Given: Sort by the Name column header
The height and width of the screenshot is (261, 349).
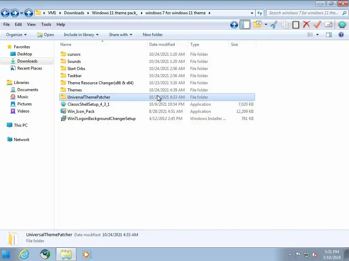Looking at the screenshot, I should (x=103, y=45).
